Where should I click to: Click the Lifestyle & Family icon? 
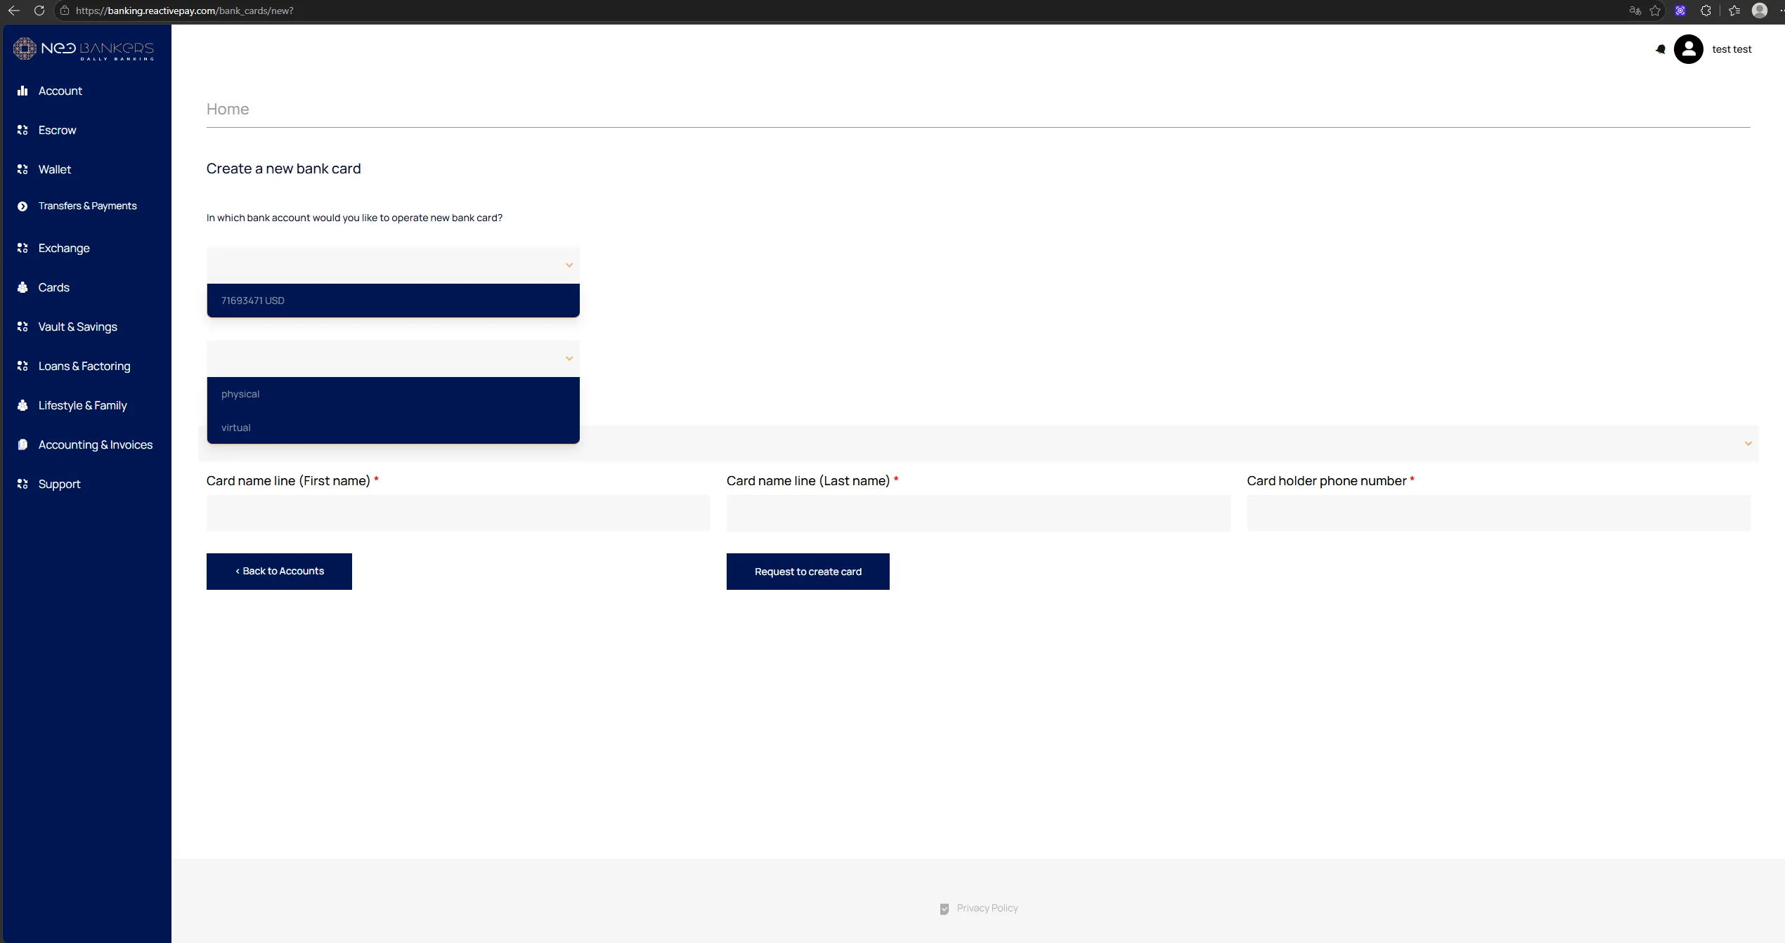[22, 405]
